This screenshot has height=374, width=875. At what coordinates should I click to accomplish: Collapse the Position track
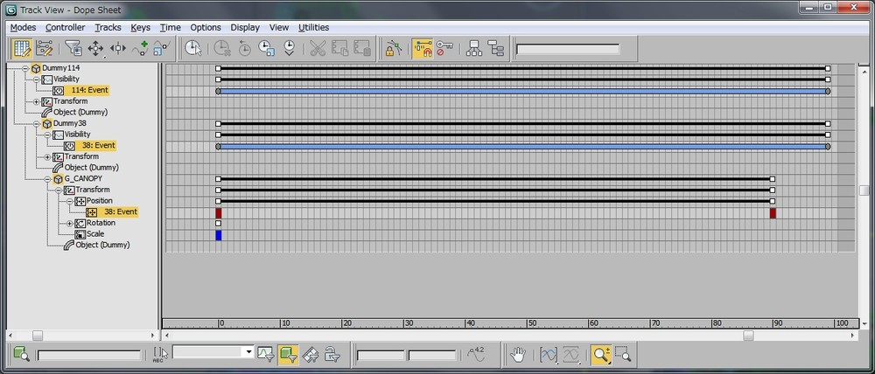pos(70,201)
